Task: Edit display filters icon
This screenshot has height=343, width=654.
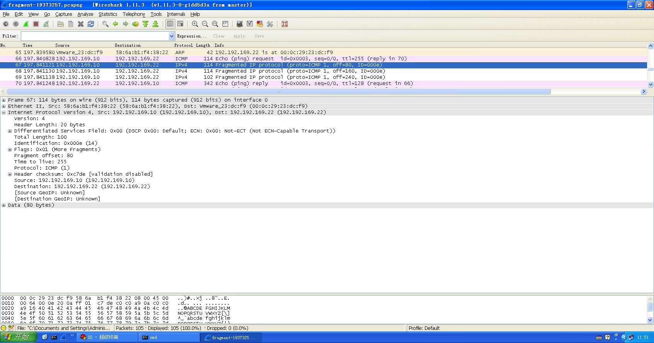Action: pyautogui.click(x=250, y=24)
